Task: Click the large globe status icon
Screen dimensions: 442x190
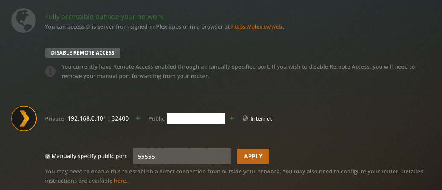Action: [x=23, y=20]
